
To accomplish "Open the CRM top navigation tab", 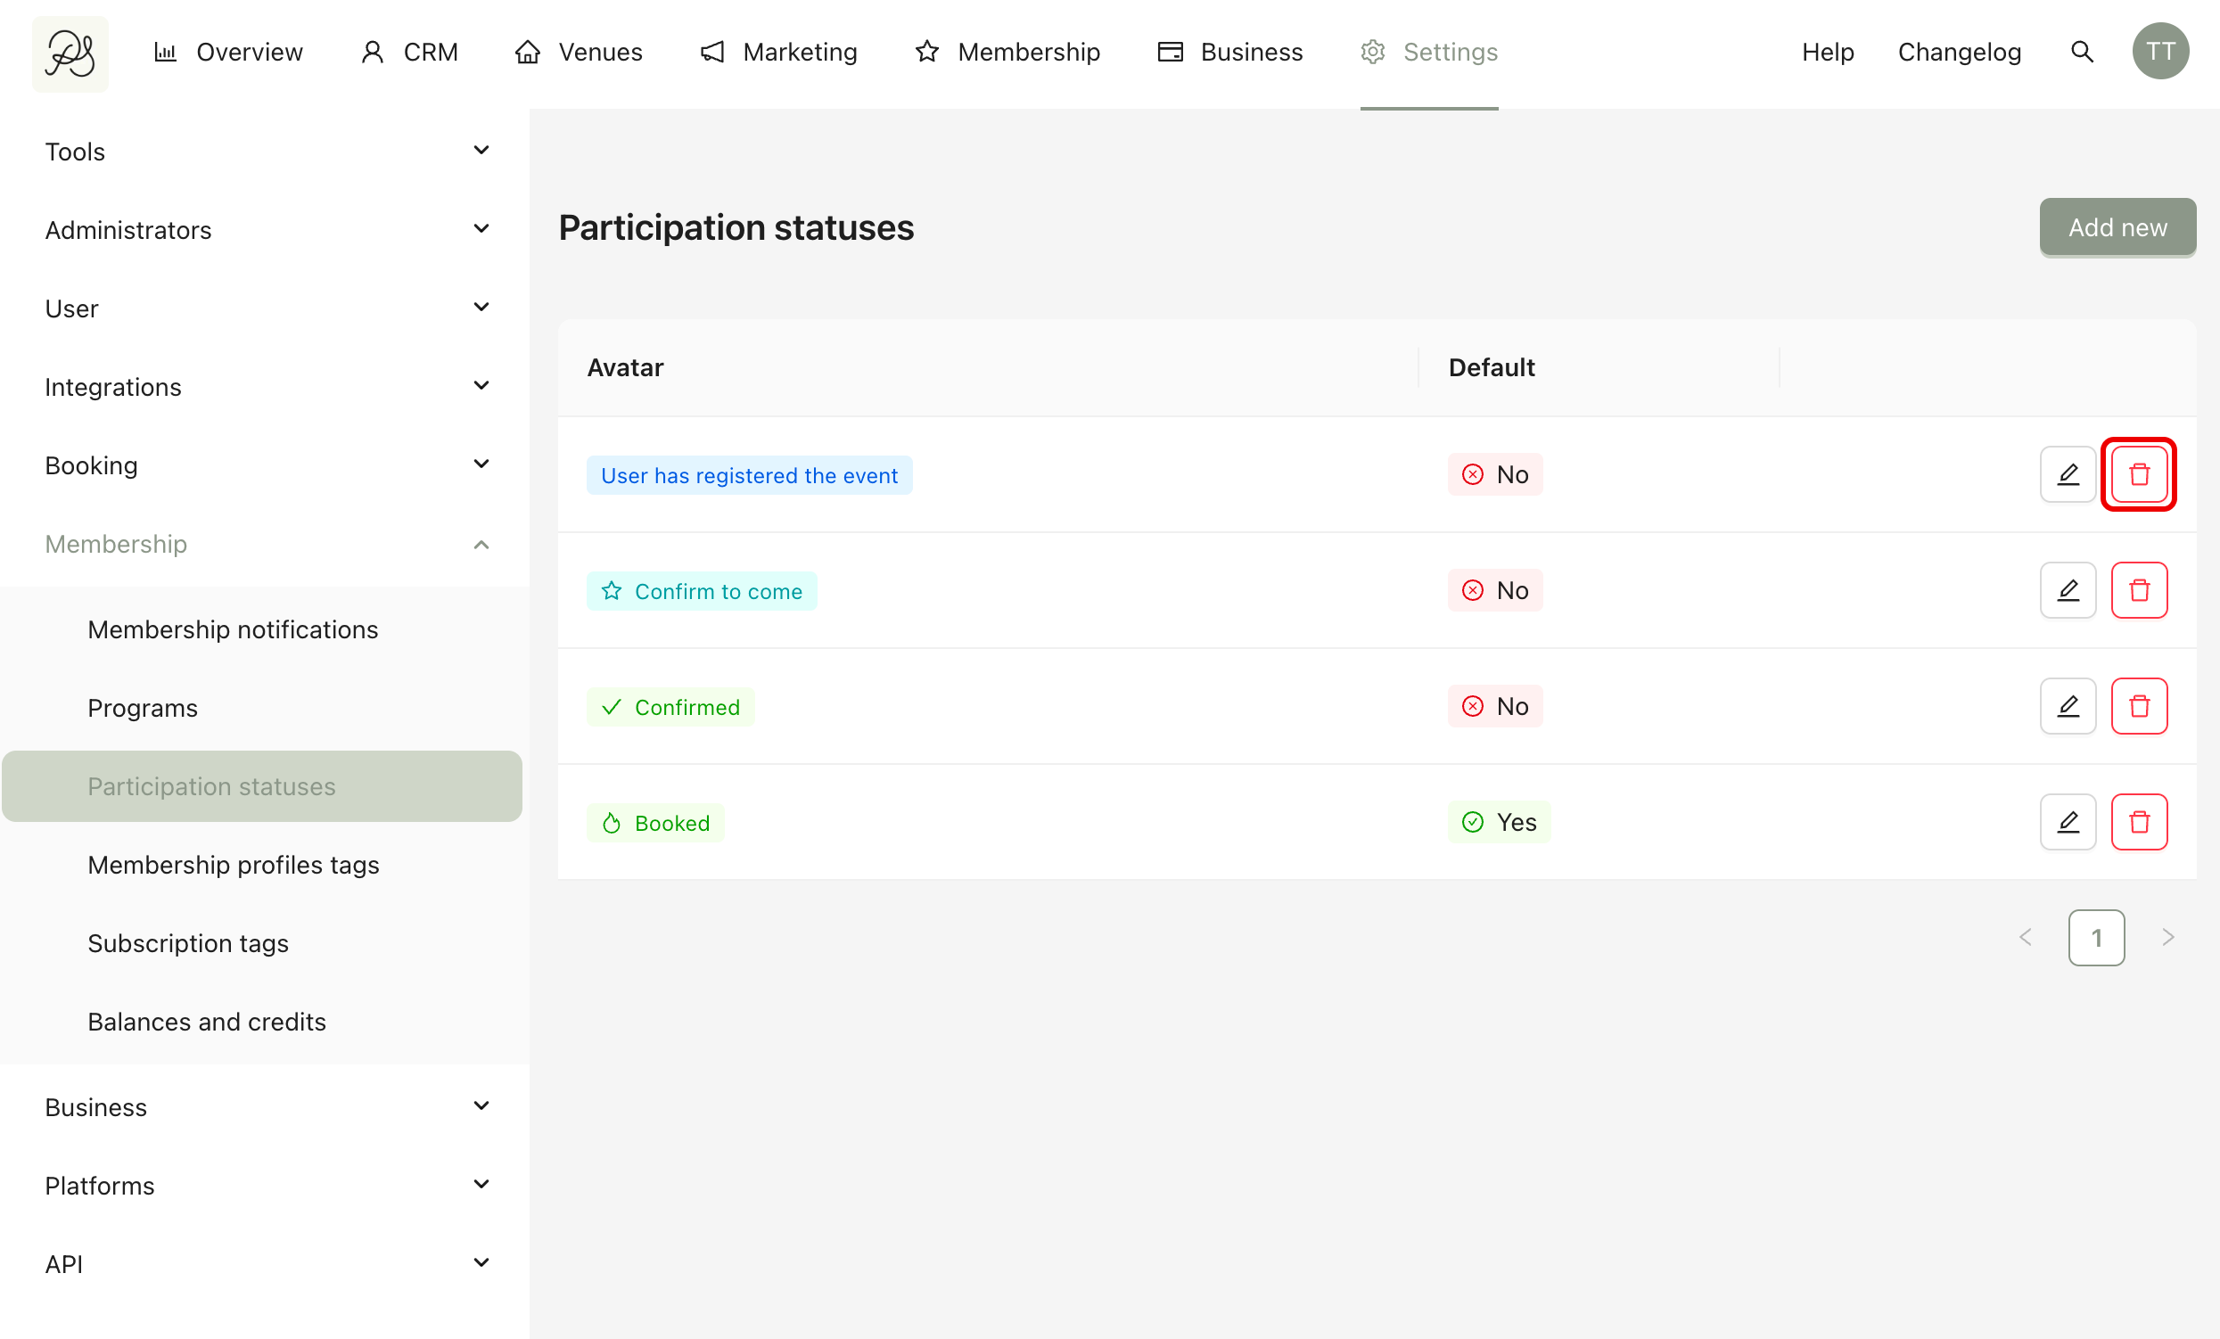I will coord(410,53).
